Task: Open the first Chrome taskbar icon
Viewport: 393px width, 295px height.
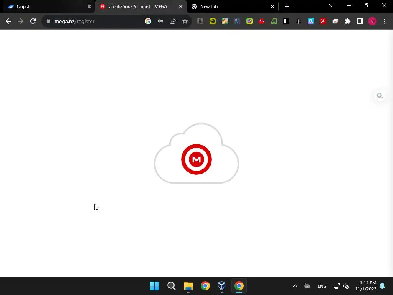Action: point(205,286)
